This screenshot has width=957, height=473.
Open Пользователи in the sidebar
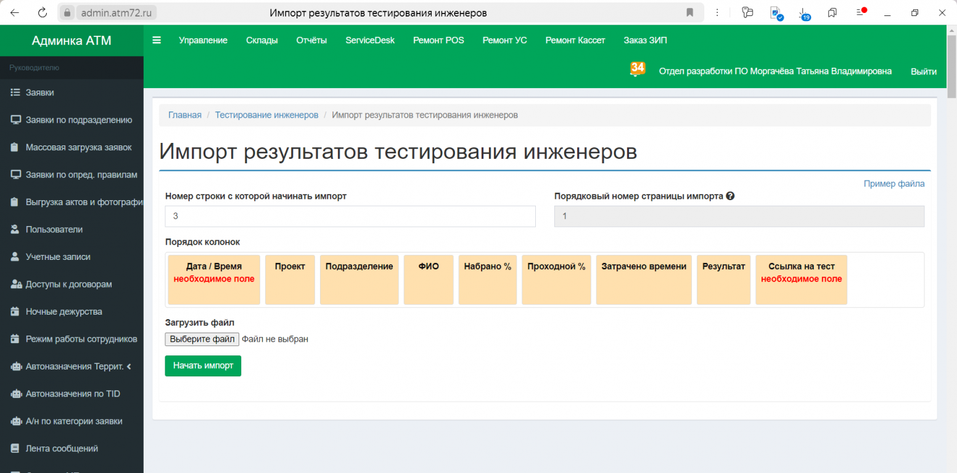(54, 229)
